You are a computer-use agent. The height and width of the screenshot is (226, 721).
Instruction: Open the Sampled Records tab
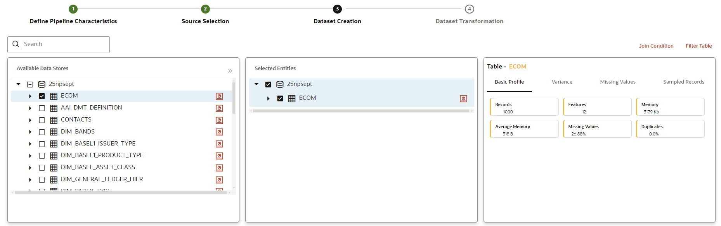click(684, 82)
